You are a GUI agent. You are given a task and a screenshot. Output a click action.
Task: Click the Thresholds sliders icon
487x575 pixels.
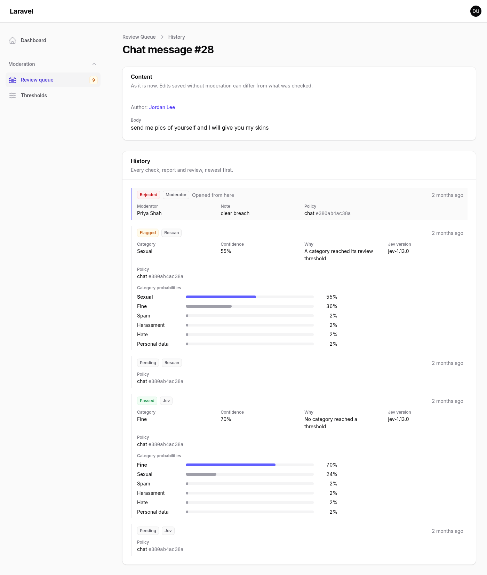tap(13, 95)
